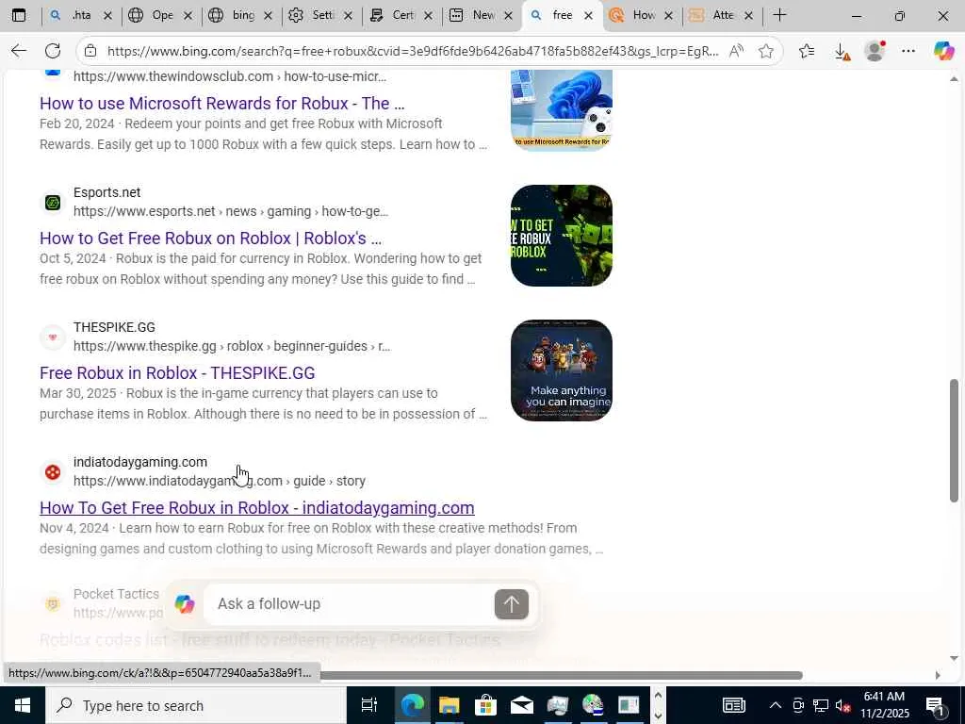
Task: Add this page to favorites star
Action: click(766, 51)
